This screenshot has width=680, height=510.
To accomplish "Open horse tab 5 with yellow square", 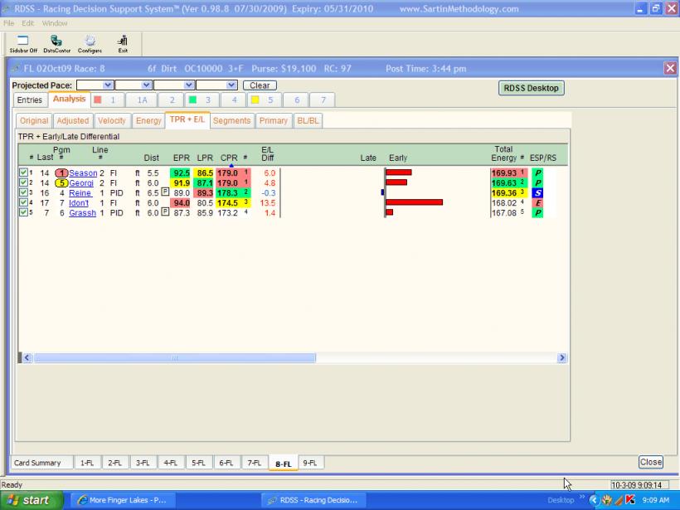I will pos(264,100).
